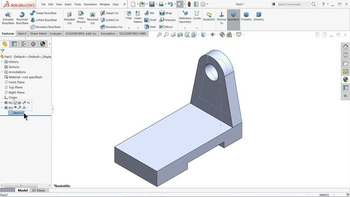Toggle Instant3D mode
The image size is (350, 197).
coord(209,16)
